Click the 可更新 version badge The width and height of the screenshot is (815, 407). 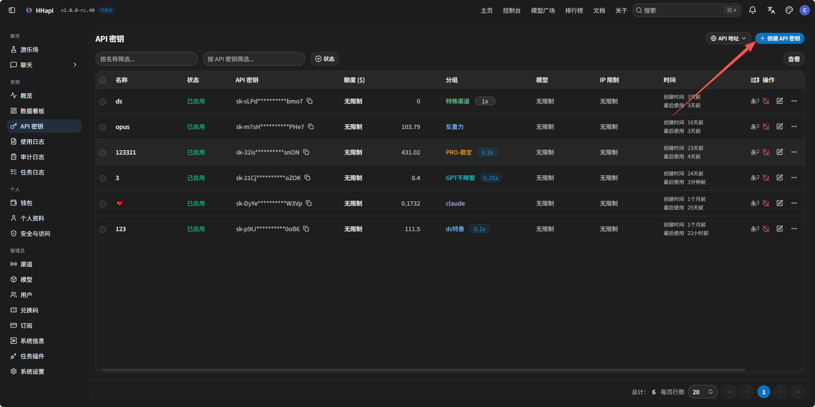click(107, 10)
